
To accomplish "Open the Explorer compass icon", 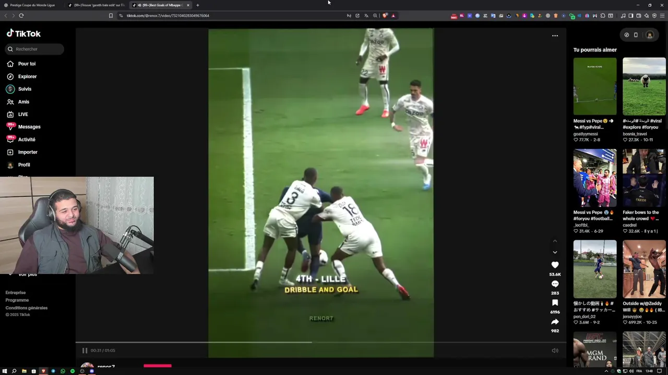I will [10, 77].
